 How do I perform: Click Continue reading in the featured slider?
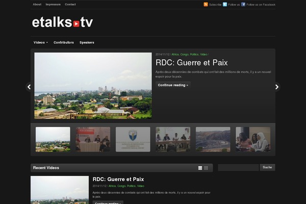click(173, 85)
